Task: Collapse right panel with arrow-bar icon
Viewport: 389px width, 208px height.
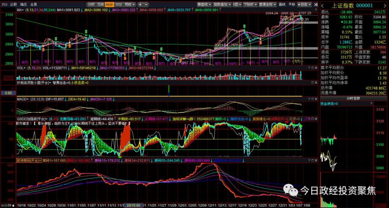Action: pyautogui.click(x=315, y=4)
